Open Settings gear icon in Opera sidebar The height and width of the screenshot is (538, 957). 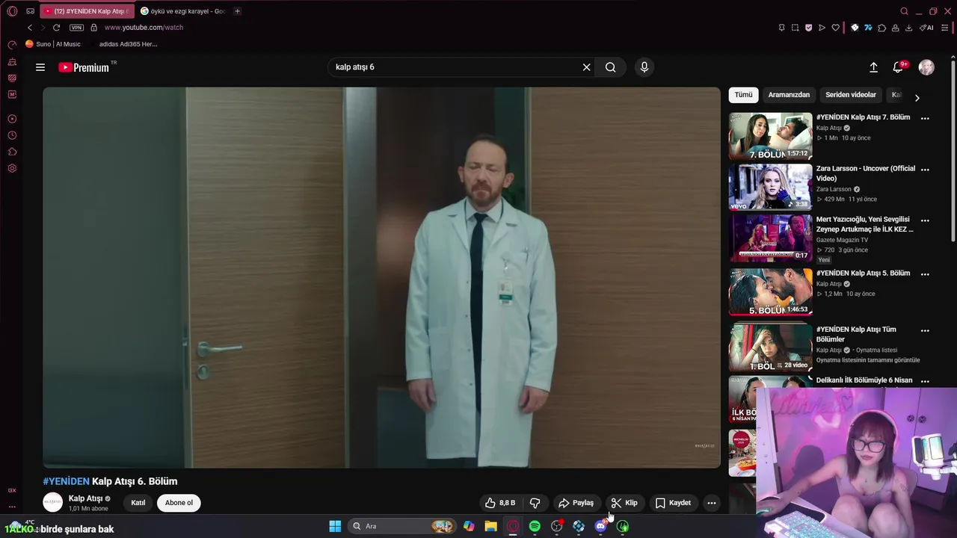tap(12, 168)
